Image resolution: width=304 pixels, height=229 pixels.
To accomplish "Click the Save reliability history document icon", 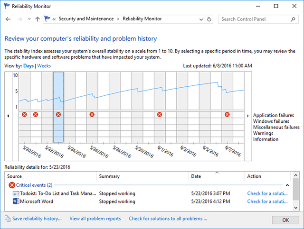I will (x=8, y=219).
